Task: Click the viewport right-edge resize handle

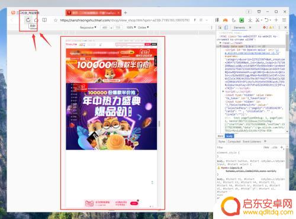Action: point(159,123)
